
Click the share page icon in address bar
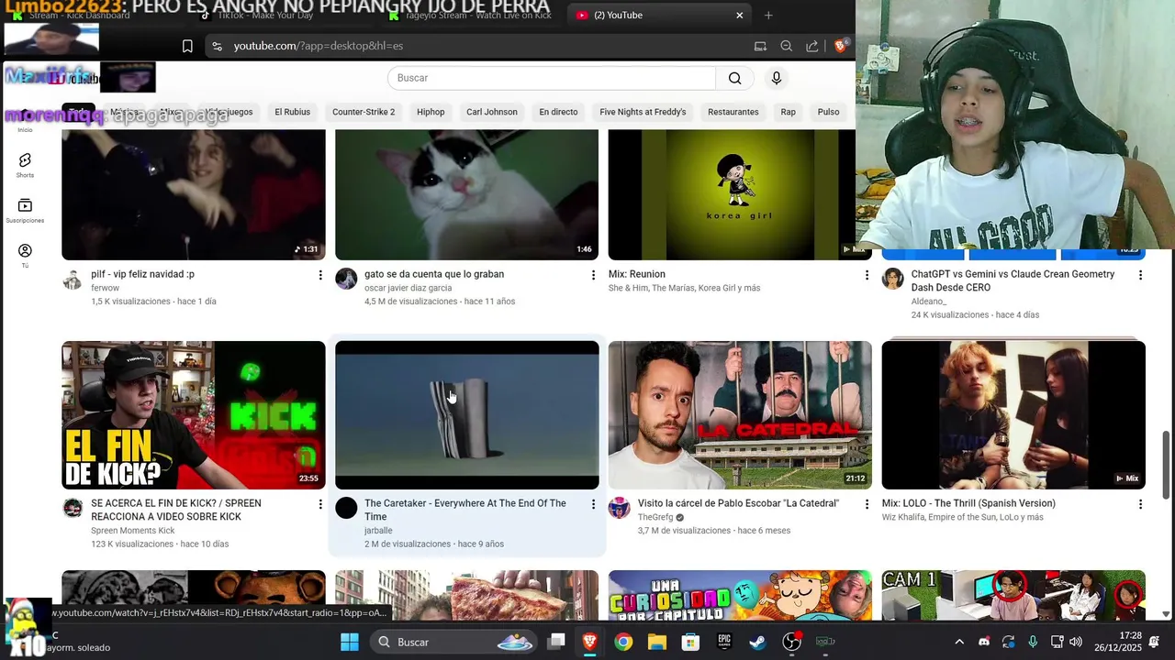pyautogui.click(x=811, y=46)
